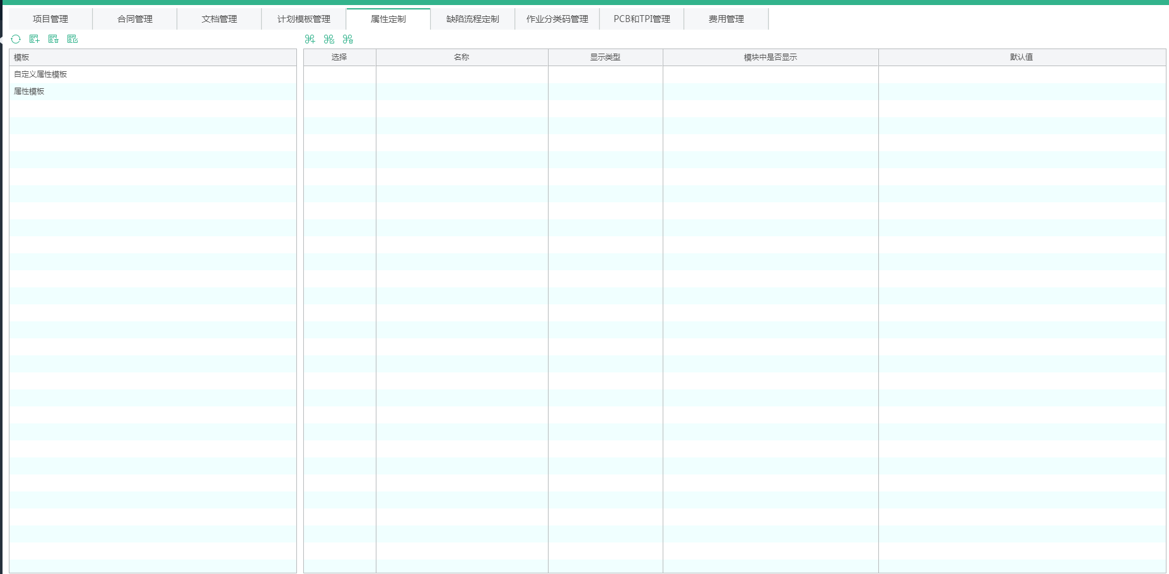Image resolution: width=1169 pixels, height=574 pixels.
Task: Click the delete template icon
Action: click(x=54, y=39)
